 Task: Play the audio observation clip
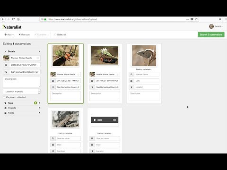pyautogui.click(x=95, y=120)
